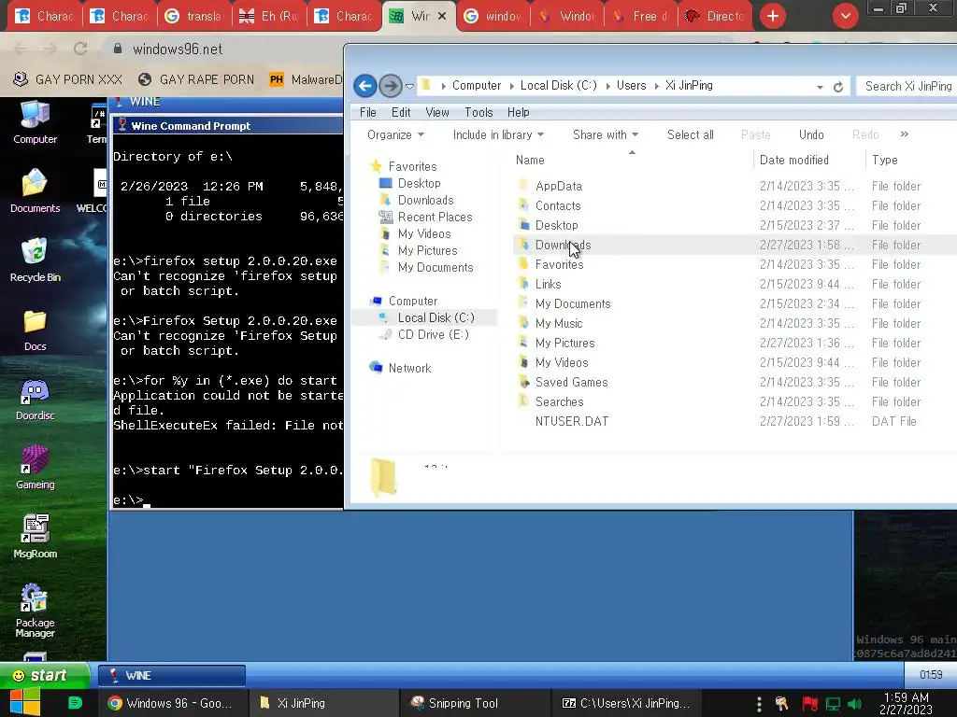The height and width of the screenshot is (717, 957).
Task: Expand the Organize dropdown
Action: [x=395, y=134]
